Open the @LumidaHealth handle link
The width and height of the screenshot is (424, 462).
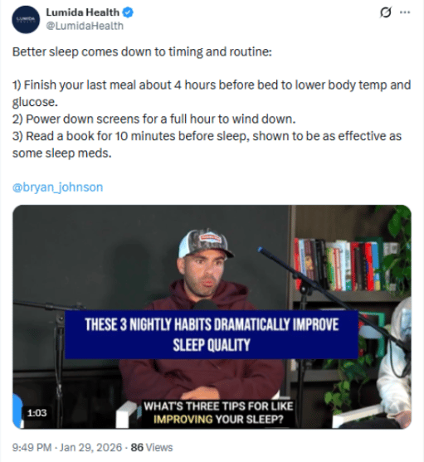[85, 26]
